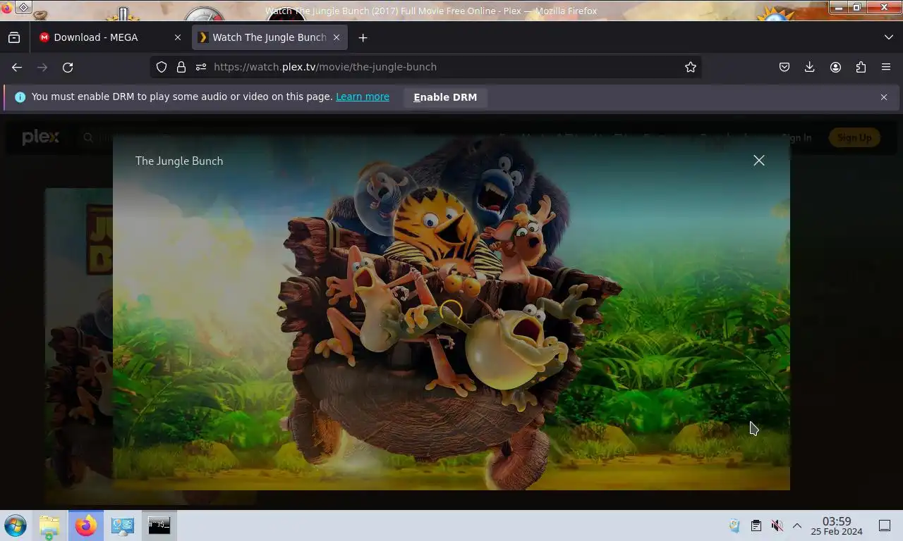Select the Watch The Jungle Bunch tab
Image resolution: width=903 pixels, height=541 pixels.
(269, 37)
